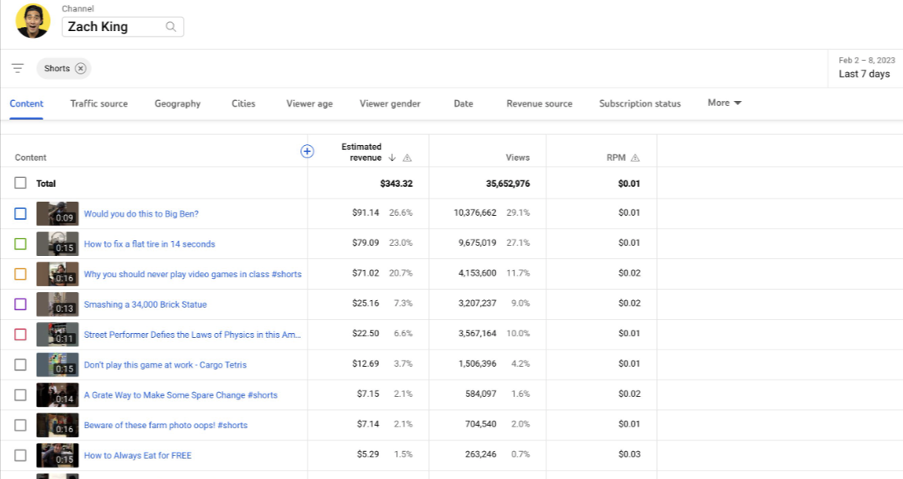The image size is (903, 479).
Task: Click the Big Ben video thumbnail
Action: (x=57, y=213)
